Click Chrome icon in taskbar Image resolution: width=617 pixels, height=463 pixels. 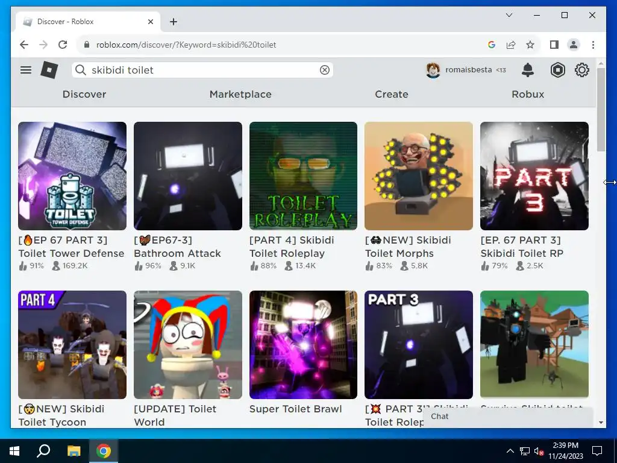(x=104, y=451)
